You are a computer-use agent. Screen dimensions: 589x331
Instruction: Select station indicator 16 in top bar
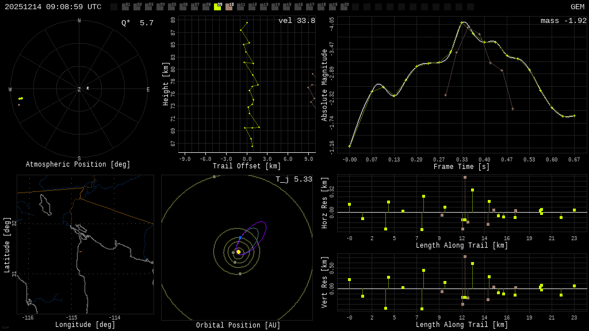(298, 6)
